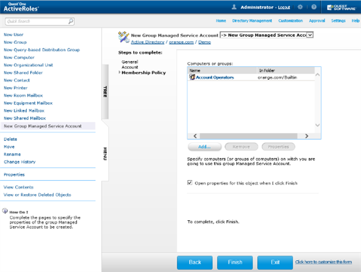Image resolution: width=361 pixels, height=272 pixels.
Task: Click New Linked Mailbox
Action: coord(24,110)
